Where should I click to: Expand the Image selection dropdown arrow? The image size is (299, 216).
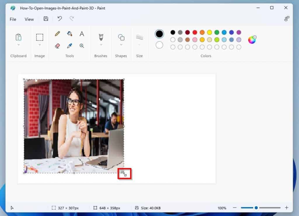pos(40,45)
